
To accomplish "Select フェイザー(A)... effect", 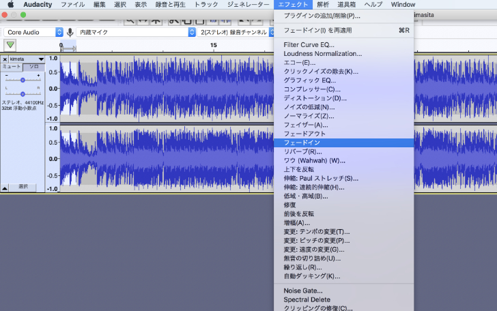I will tap(344, 125).
